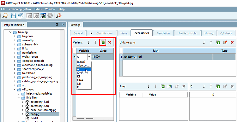Viewport: 237px width, 122px height.
Task: Choose LINA in Variable dropdown list
Action: click(84, 80)
